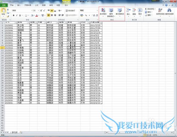Image resolution: width=177 pixels, height=137 pixels.
Task: Click the Insert cells (插入) icon
Action: pos(129,10)
